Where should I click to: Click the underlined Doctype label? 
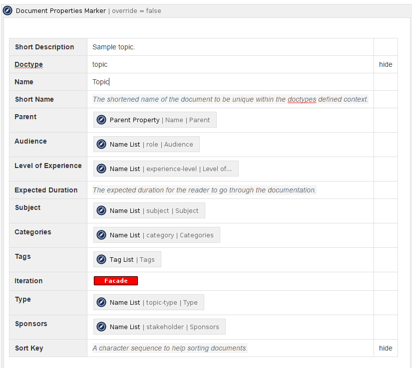(28, 64)
